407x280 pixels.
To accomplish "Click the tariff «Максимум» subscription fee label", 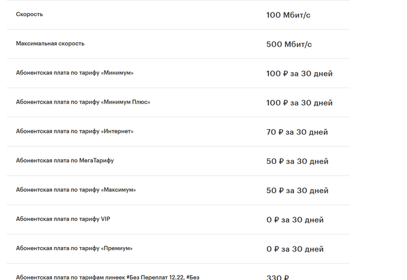I will 76,189.
